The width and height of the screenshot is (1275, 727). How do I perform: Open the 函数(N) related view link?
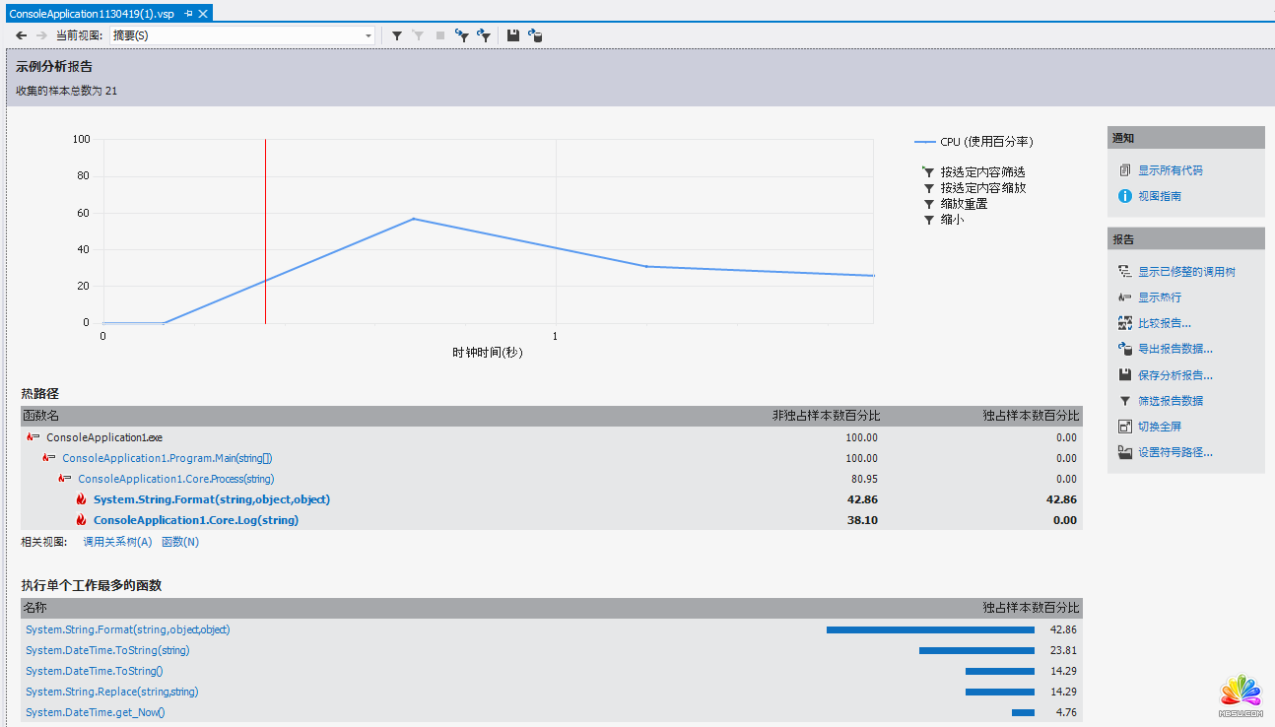180,542
